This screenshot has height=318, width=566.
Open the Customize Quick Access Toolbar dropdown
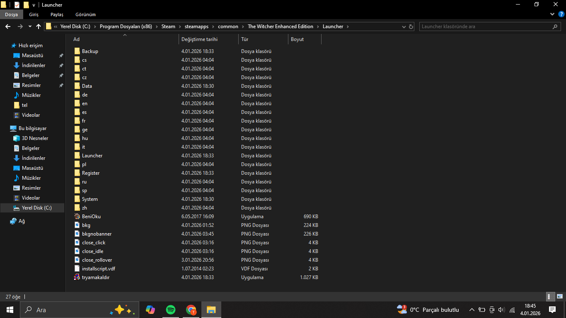(x=34, y=5)
